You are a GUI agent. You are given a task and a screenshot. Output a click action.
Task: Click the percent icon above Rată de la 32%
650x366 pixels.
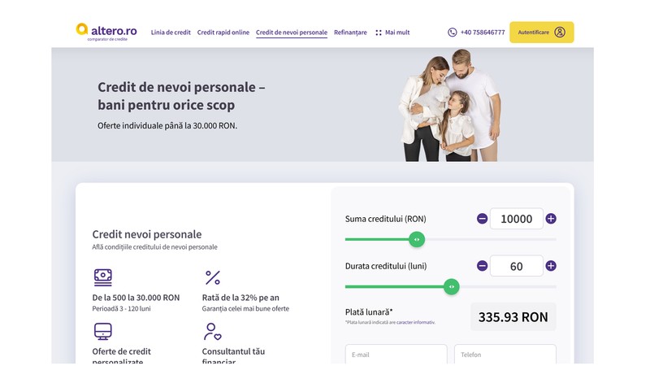213,277
